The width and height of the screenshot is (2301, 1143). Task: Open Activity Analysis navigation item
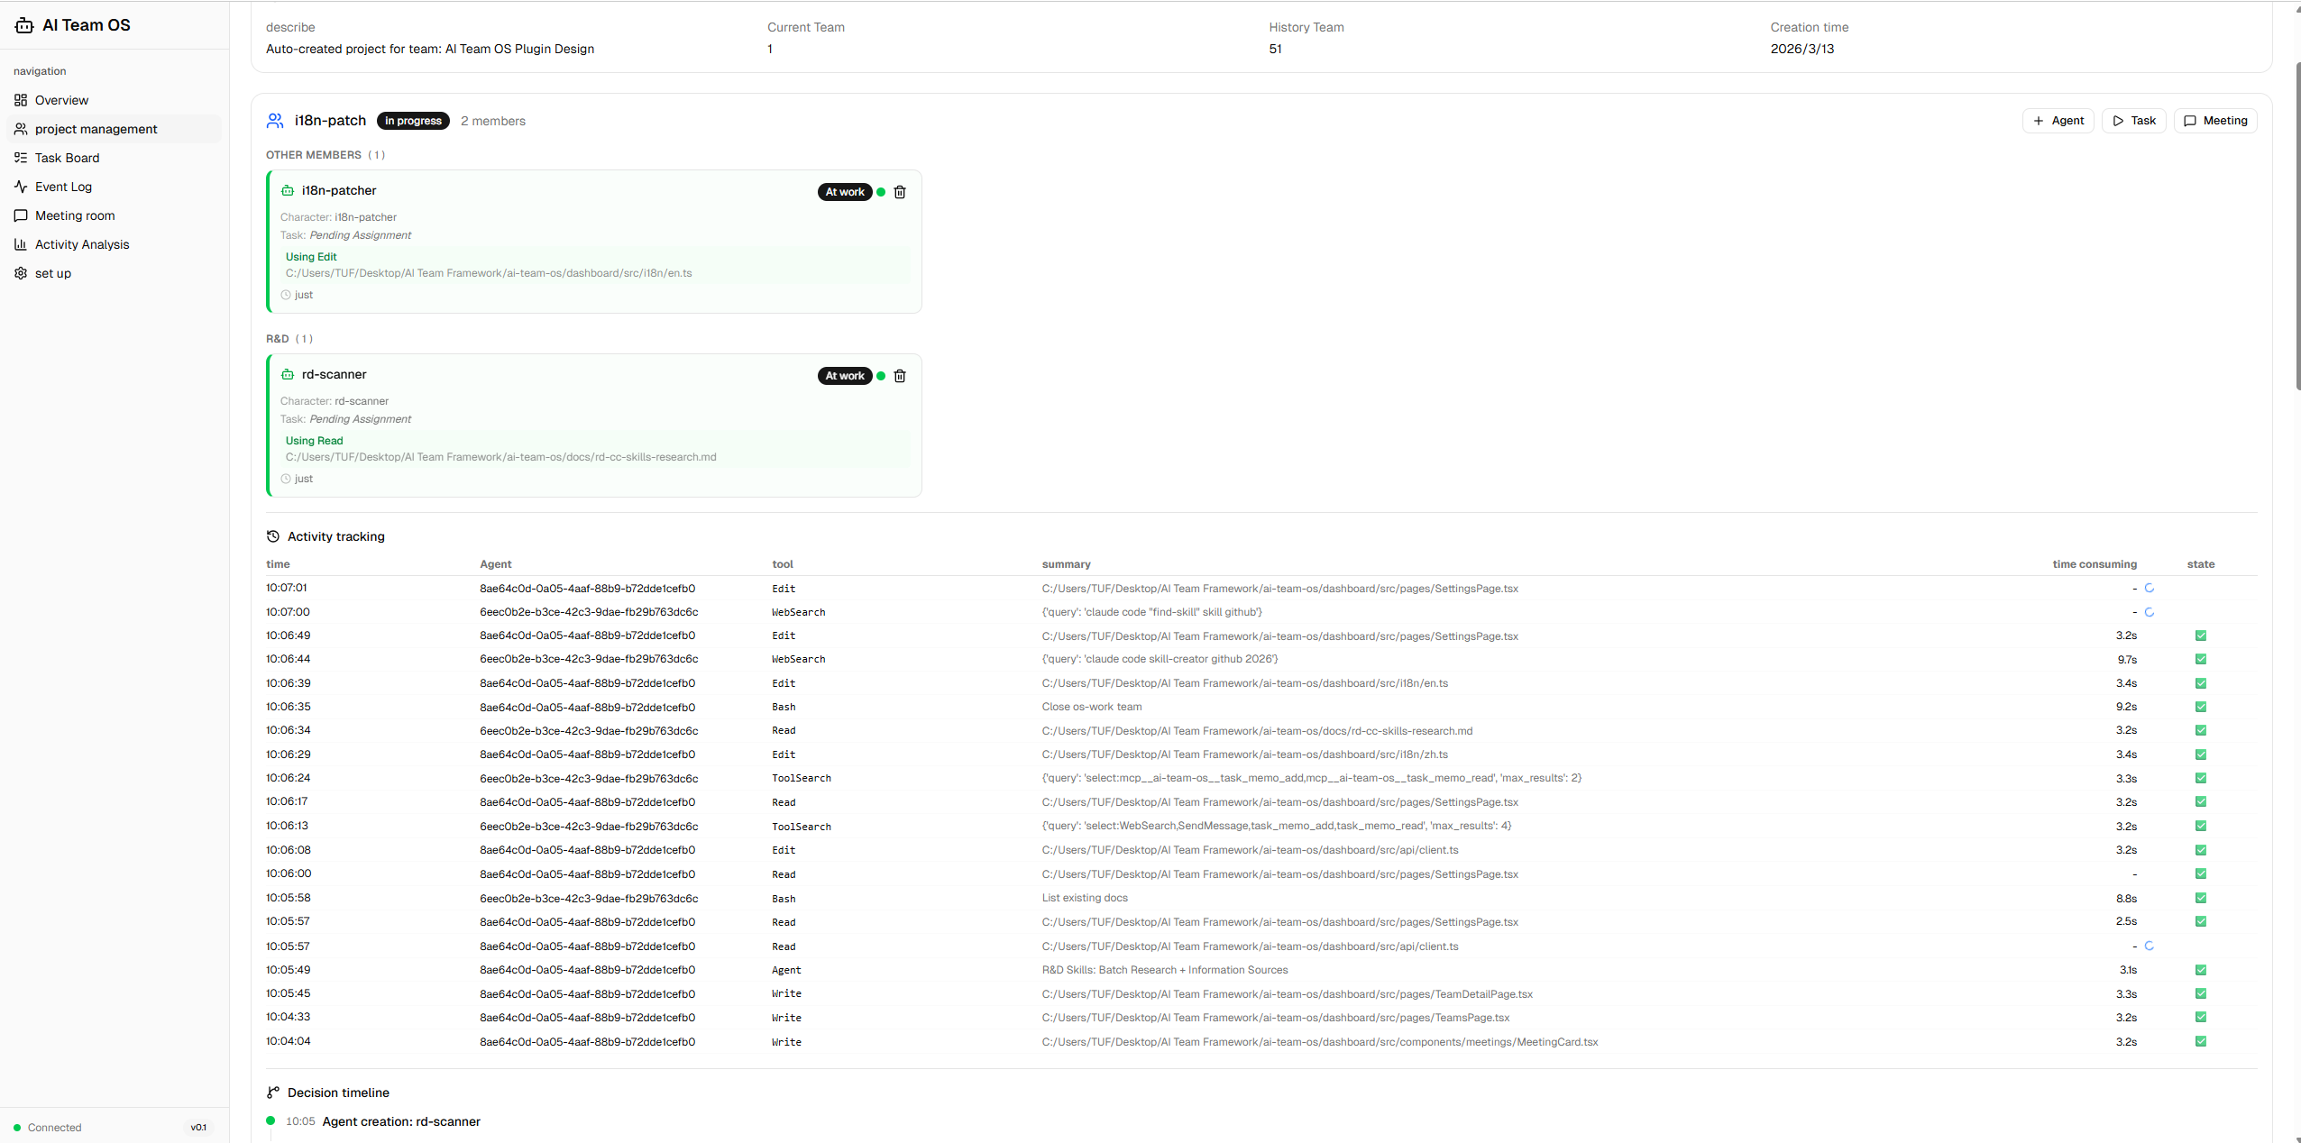click(x=81, y=244)
